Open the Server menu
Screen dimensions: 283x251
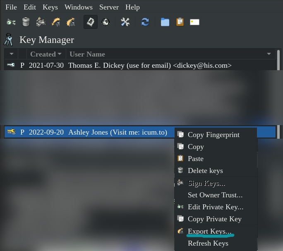[109, 7]
